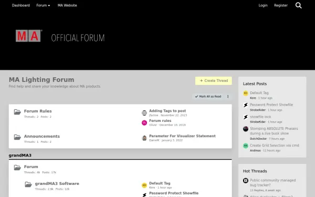Viewport: 315px width, 197px height.
Task: Open the Forum Rules board link
Action: click(x=38, y=111)
